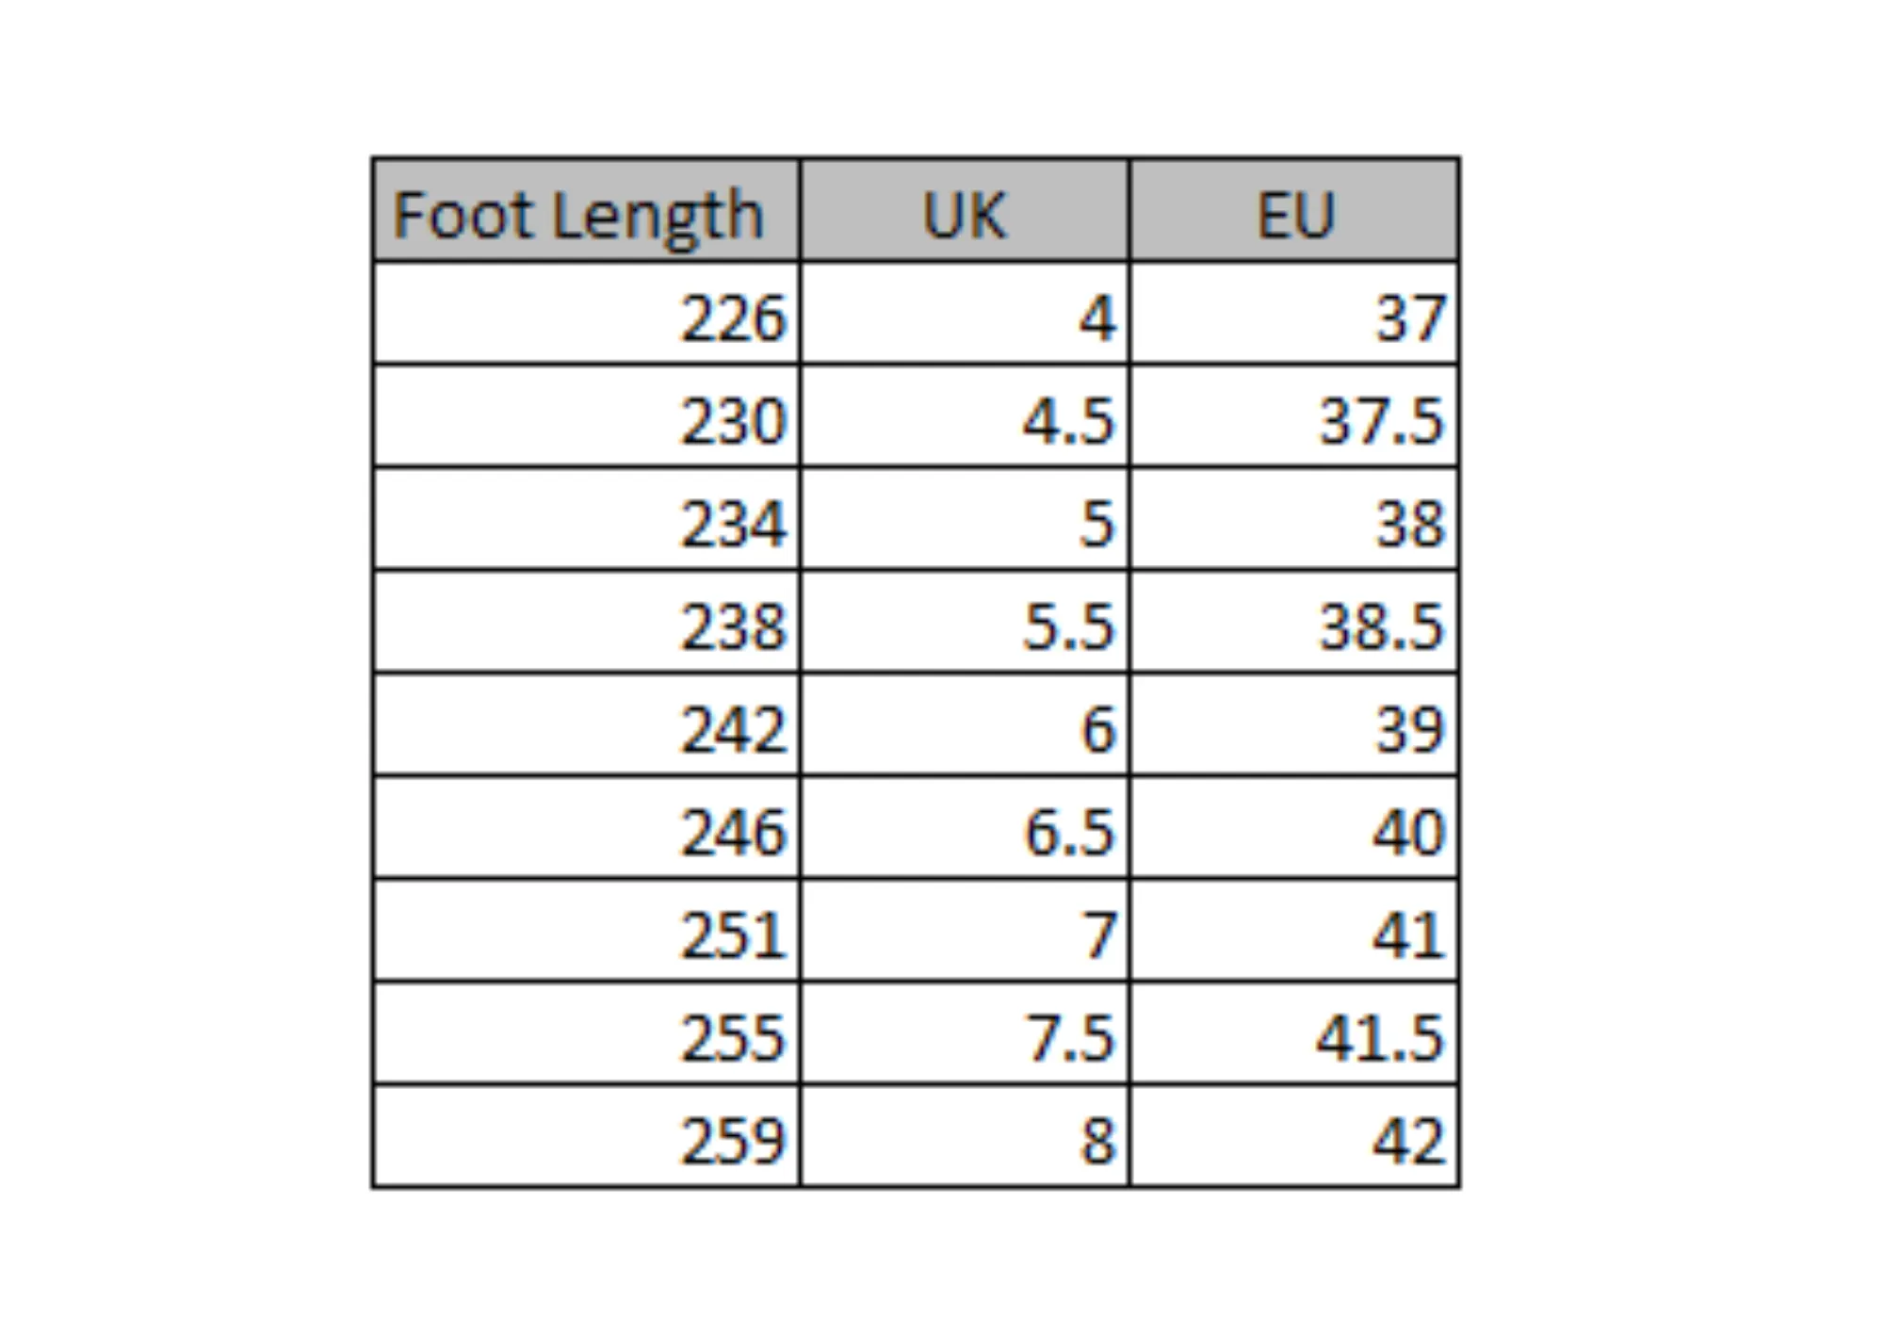The image size is (1884, 1332).
Task: Click EU size 41.5 cell
Action: [x=1294, y=1033]
